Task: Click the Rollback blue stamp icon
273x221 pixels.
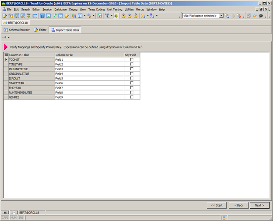Action: pyautogui.click(x=129, y=16)
